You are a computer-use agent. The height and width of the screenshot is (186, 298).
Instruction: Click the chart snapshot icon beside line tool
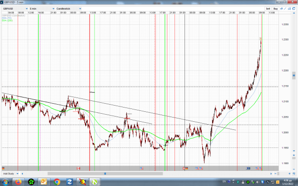289,9
